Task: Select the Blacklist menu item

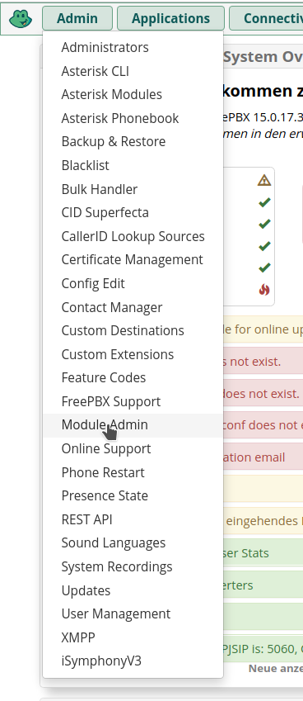Action: (133, 165)
